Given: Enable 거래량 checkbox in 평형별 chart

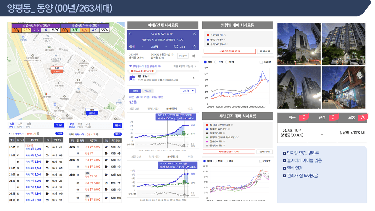Looking at the screenshot, I should [261, 62].
